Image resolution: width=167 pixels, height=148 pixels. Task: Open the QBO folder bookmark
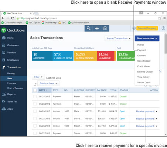click(x=62, y=23)
